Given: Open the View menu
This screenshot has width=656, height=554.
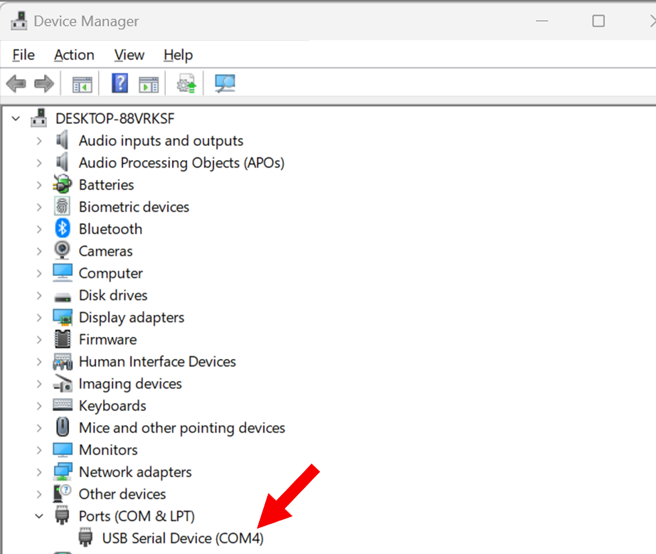Looking at the screenshot, I should 129,55.
